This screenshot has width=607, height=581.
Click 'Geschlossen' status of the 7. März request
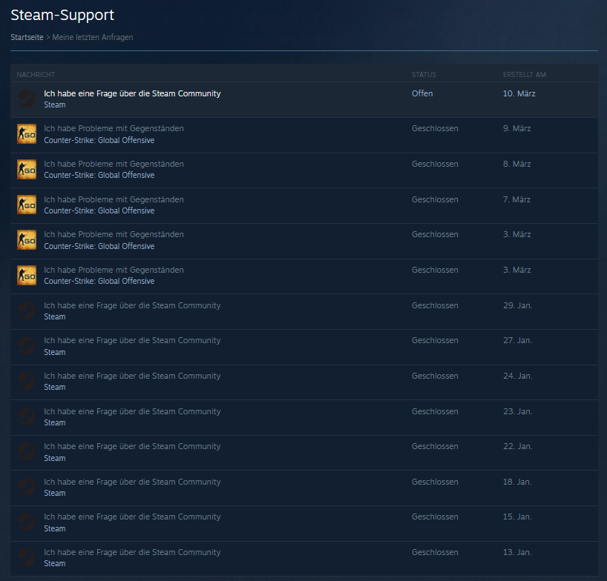[435, 199]
